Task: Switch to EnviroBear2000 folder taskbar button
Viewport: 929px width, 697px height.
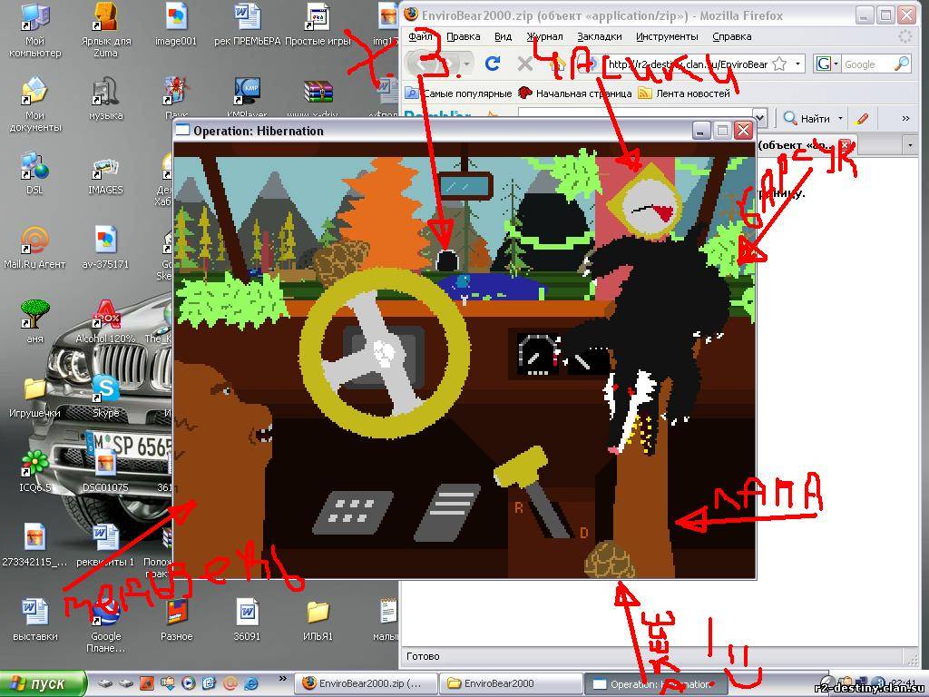Action: 511,684
